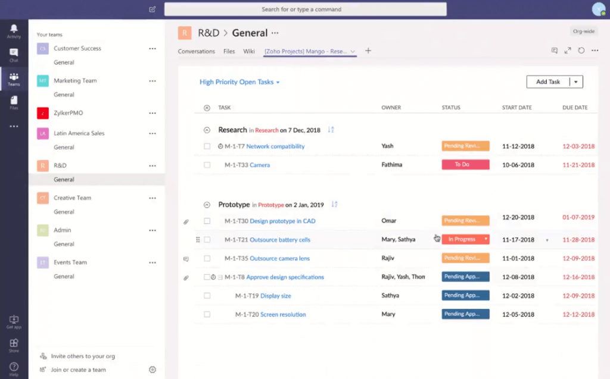This screenshot has height=379, width=610.
Task: Open more options for R&D team
Action: (x=152, y=165)
